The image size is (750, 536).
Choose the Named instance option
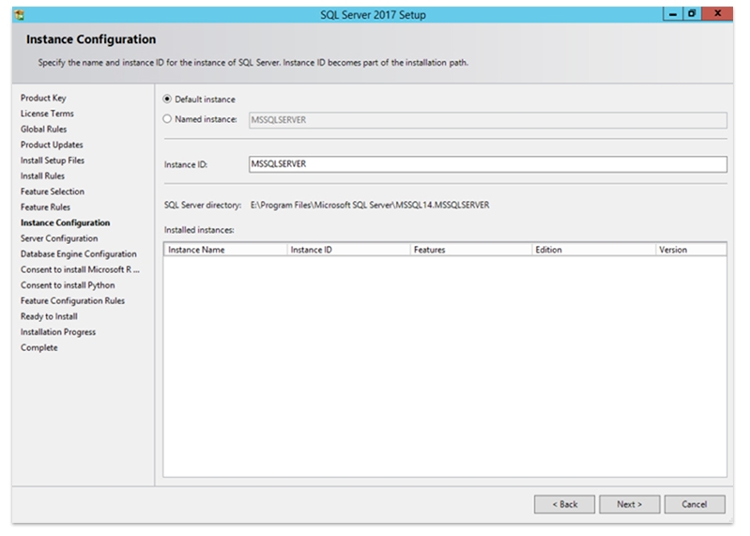point(168,119)
